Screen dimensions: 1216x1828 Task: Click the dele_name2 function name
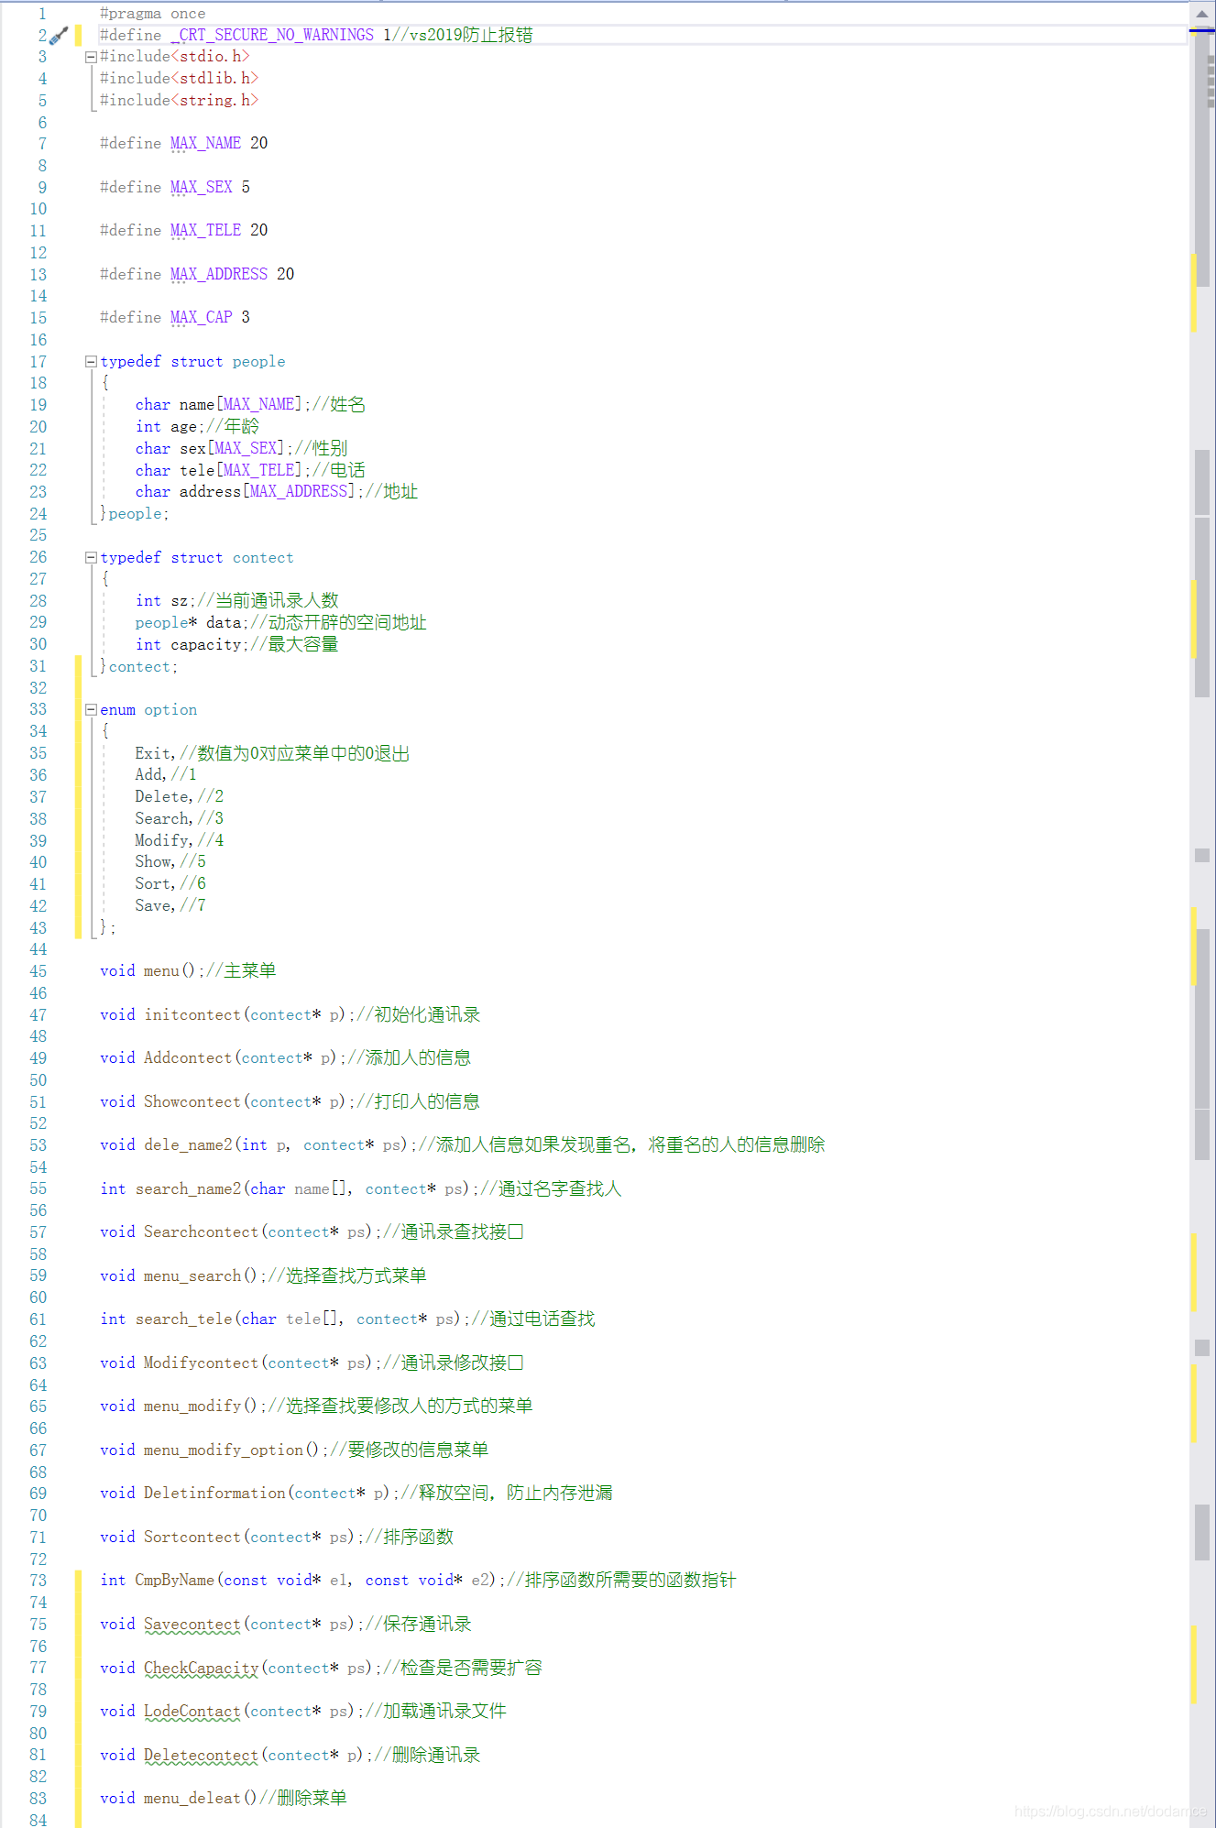click(188, 1145)
